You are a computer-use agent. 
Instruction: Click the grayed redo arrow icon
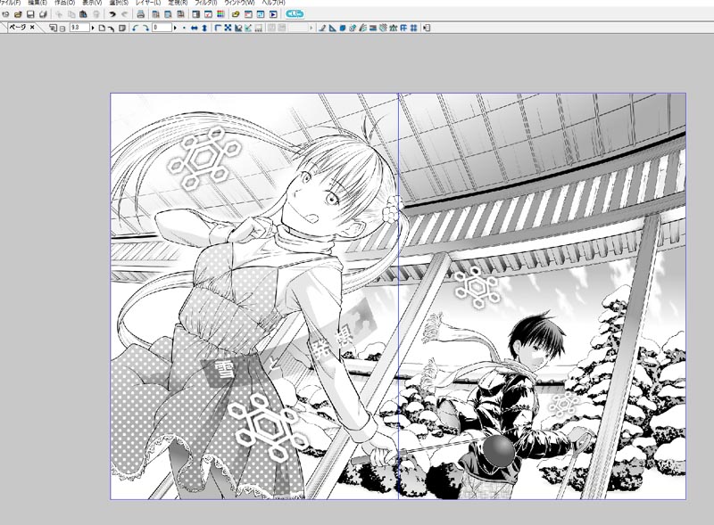[124, 14]
